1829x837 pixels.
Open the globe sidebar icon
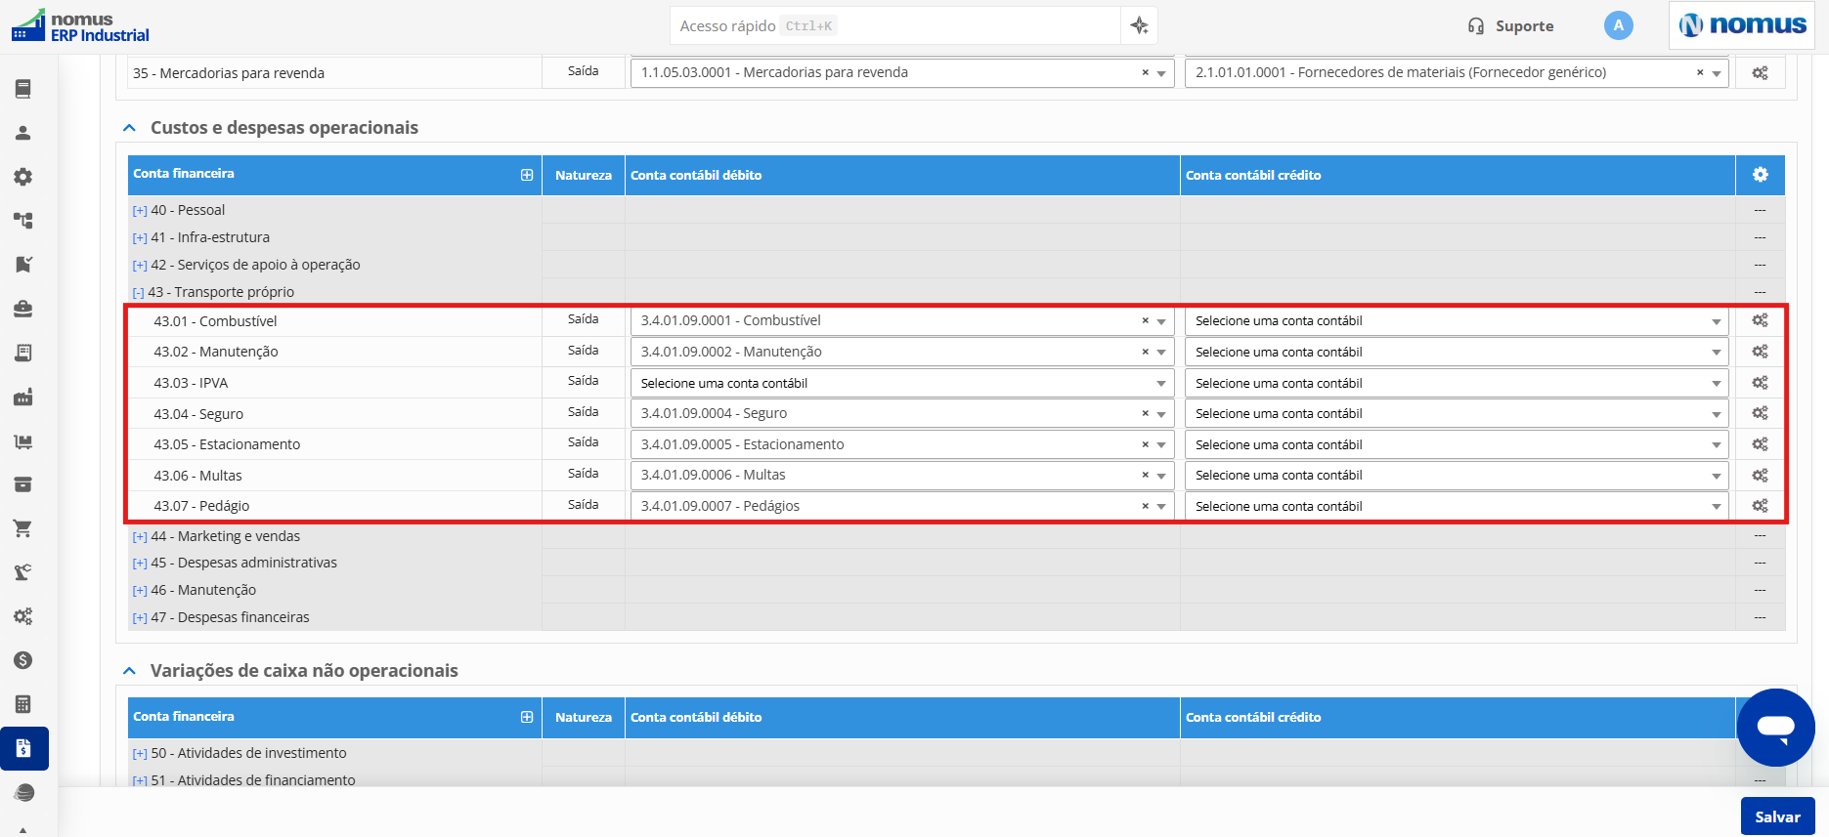pyautogui.click(x=23, y=792)
